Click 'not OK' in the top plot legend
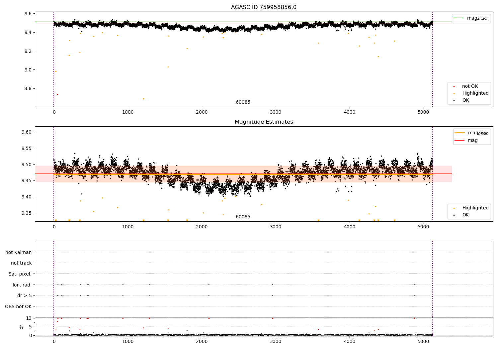498x349 pixels. pos(470,86)
